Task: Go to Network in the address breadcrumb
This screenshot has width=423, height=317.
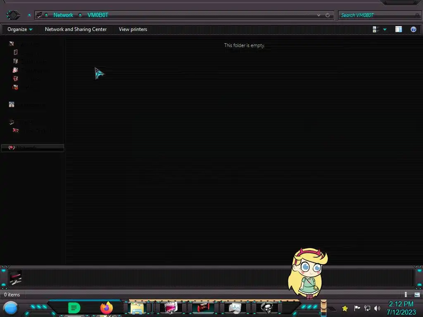Action: [x=63, y=15]
